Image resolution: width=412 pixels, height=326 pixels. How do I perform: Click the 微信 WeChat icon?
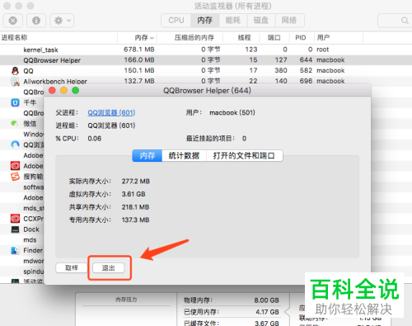(x=15, y=123)
